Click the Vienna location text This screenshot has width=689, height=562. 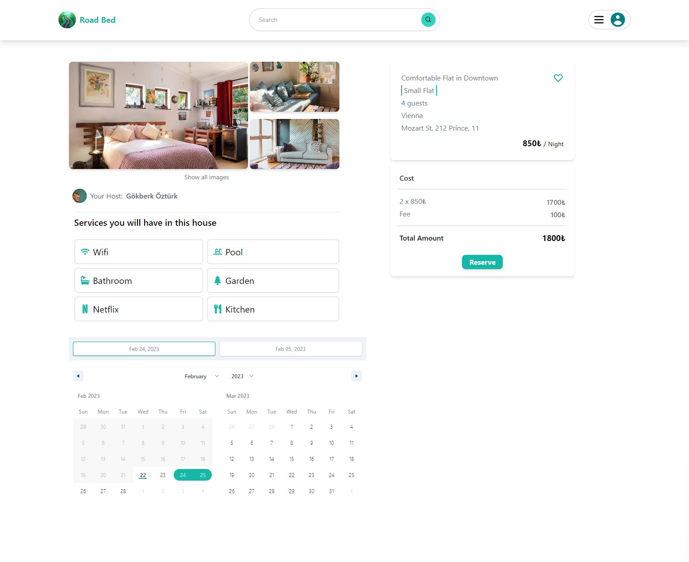(412, 115)
